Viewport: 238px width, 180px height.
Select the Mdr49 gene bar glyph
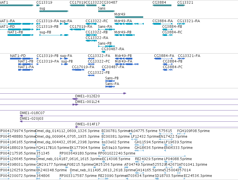[x=129, y=17]
